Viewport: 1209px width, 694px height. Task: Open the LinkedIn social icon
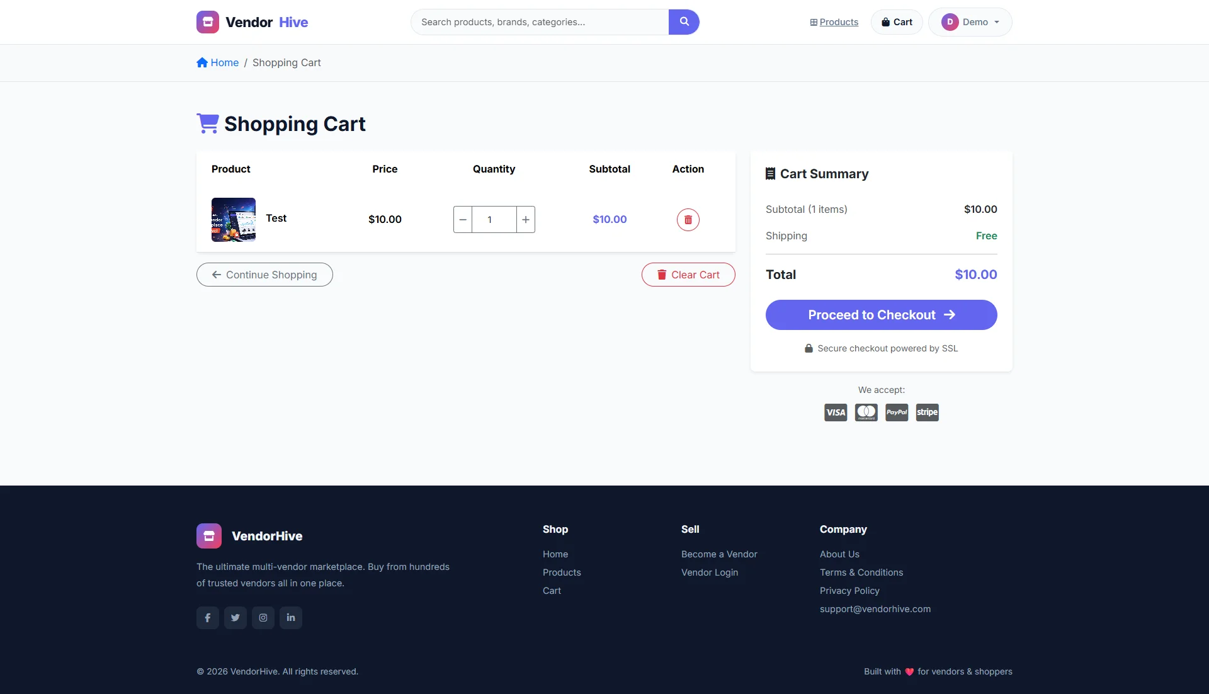[x=290, y=618]
